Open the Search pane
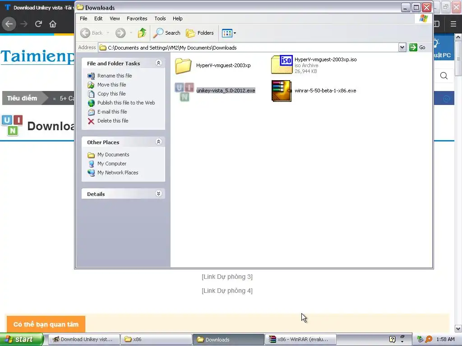Image resolution: width=462 pixels, height=346 pixels. point(166,33)
